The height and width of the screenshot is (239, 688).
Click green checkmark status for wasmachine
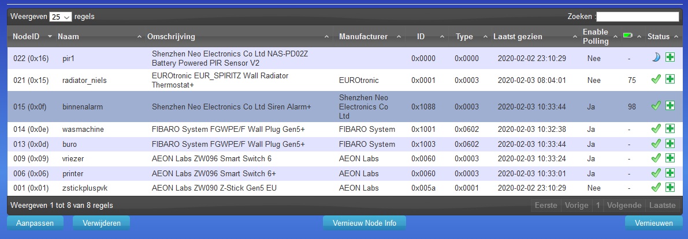click(x=656, y=128)
